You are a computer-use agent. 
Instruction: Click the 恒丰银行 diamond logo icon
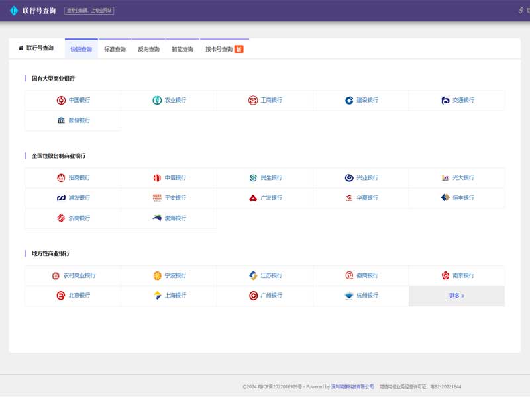(445, 197)
